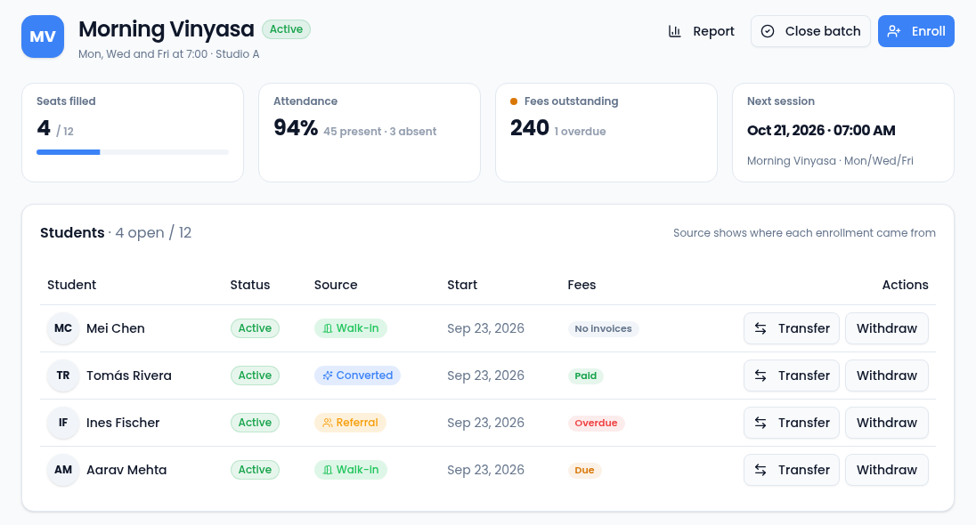Click transfer arrows icon for Ines Fischer
Viewport: 976px width, 525px height.
coord(760,423)
